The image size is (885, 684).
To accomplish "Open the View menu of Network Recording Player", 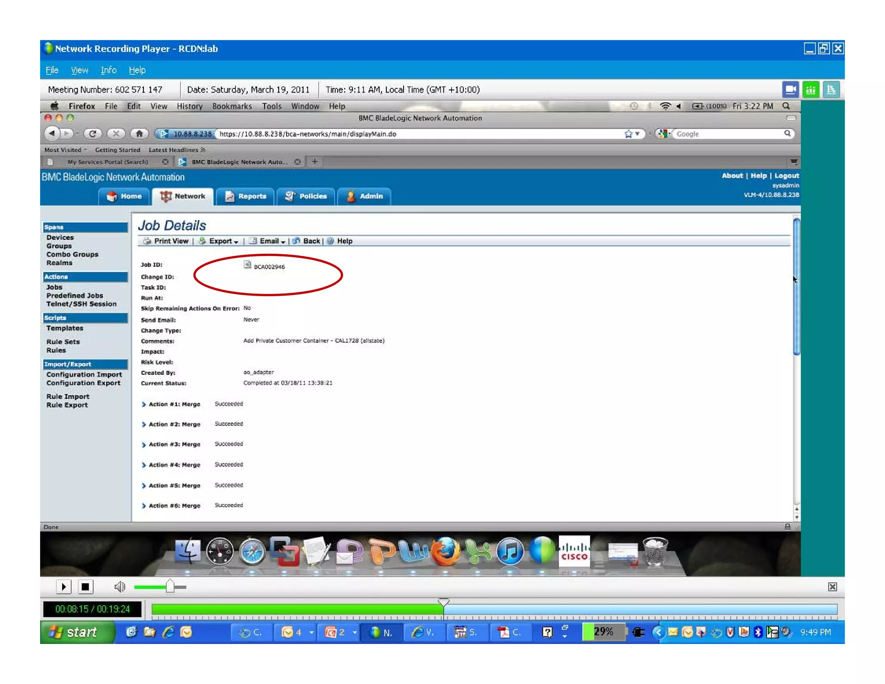I will (80, 70).
